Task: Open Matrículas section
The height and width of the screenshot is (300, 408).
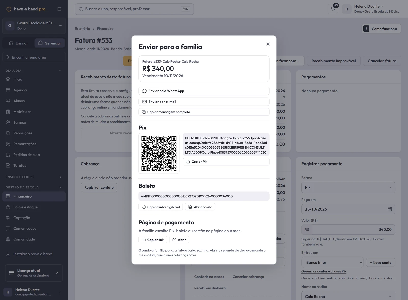Action: [34, 112]
